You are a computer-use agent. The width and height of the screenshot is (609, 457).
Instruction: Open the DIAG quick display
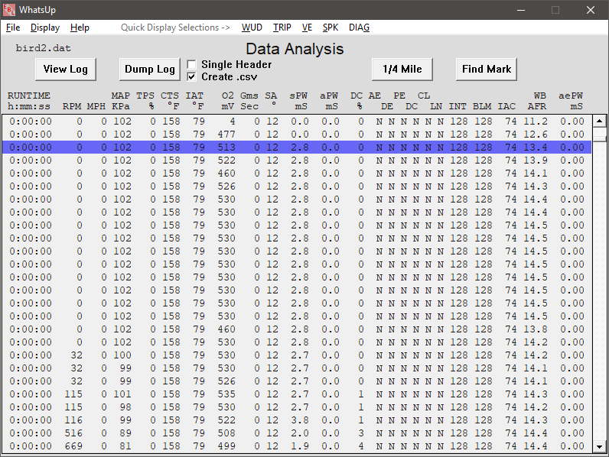point(359,28)
